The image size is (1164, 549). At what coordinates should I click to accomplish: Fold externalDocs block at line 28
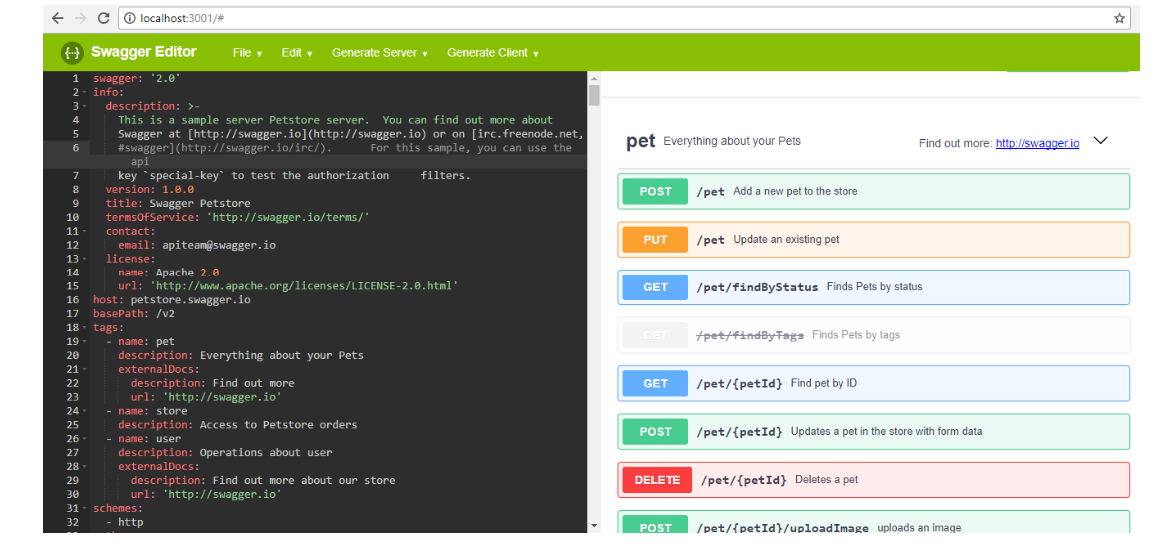84,467
